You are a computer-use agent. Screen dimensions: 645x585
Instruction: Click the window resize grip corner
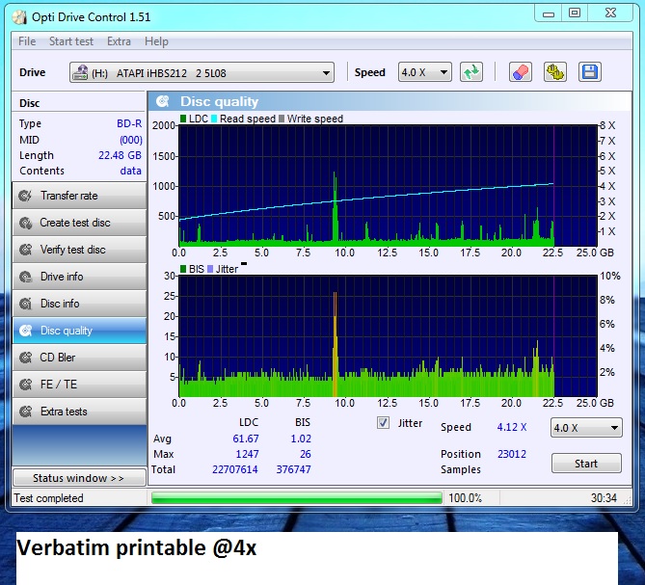pos(628,500)
